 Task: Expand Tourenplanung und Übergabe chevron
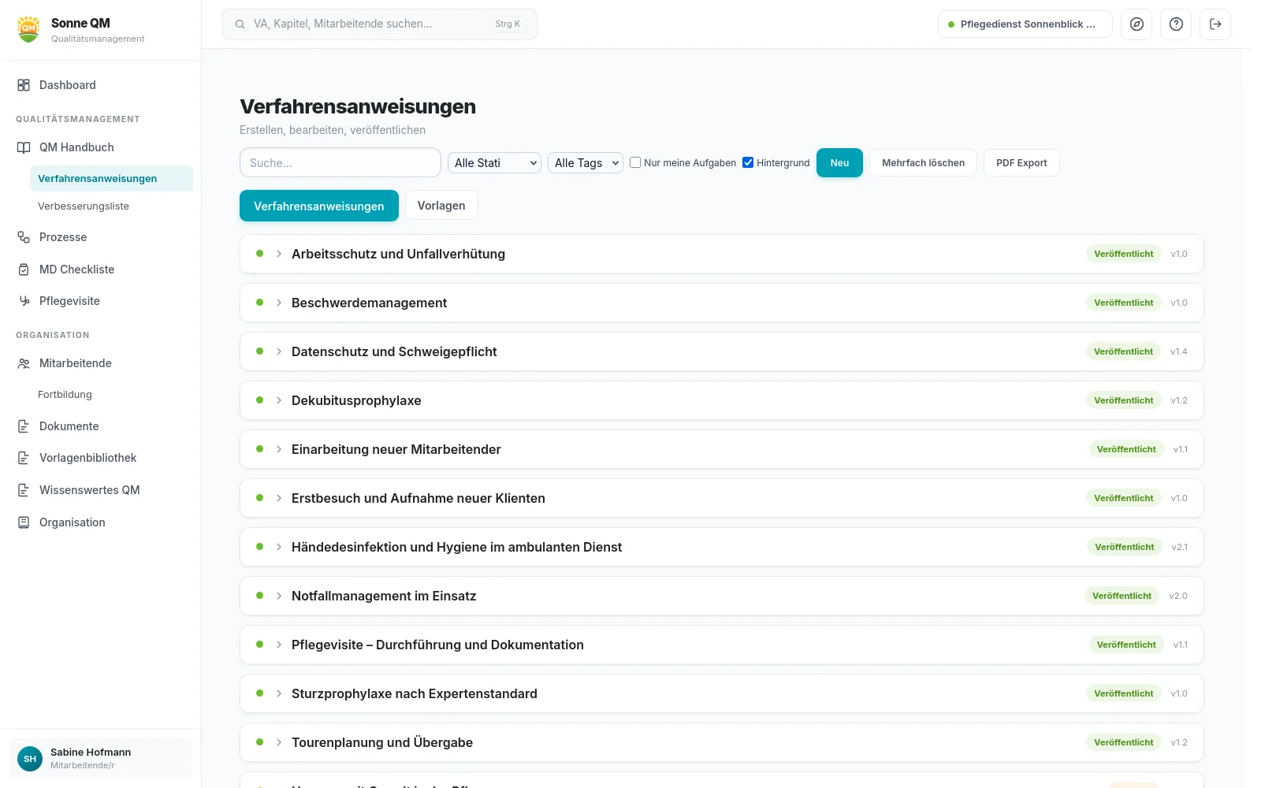(x=279, y=742)
